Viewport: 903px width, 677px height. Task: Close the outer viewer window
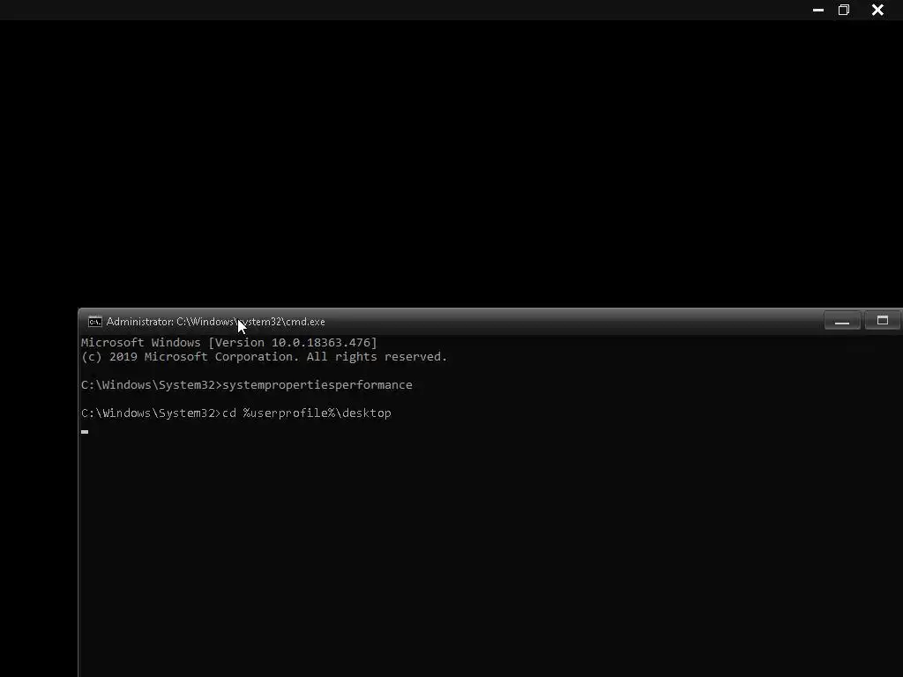[877, 10]
